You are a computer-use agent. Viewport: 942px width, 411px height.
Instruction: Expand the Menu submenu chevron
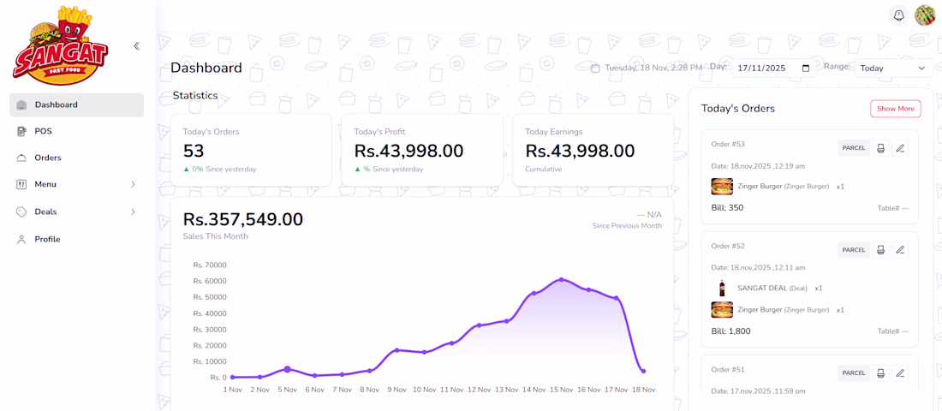133,184
